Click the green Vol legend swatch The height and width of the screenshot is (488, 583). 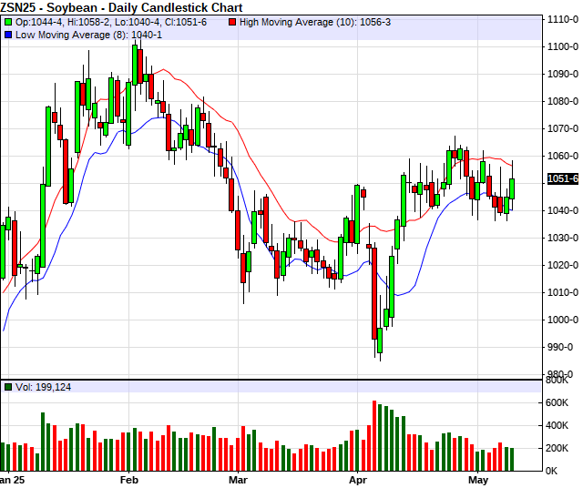tap(8, 387)
